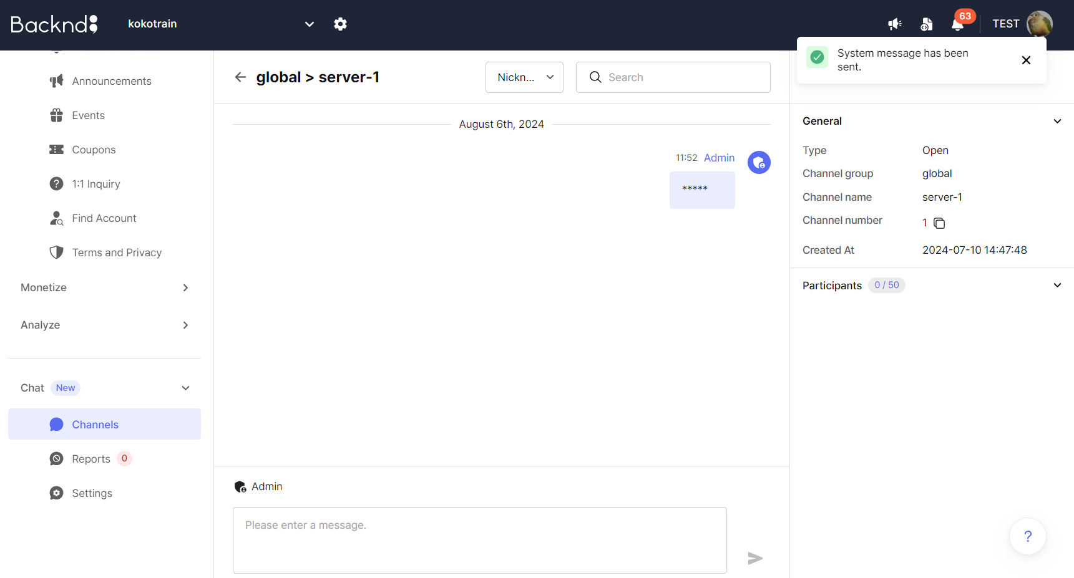
Task: Click the Channels chat bubble icon
Action: [56, 424]
